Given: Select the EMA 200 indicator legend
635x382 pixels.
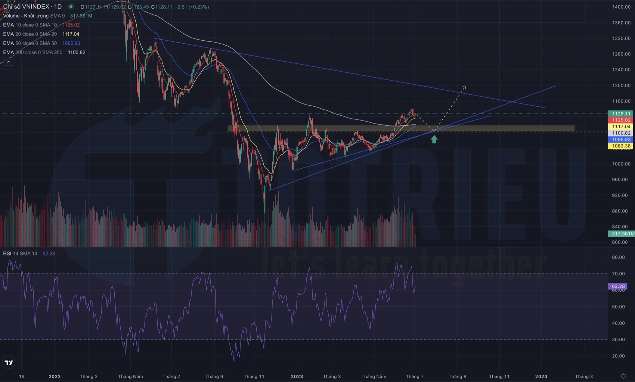Looking at the screenshot, I should [x=32, y=52].
